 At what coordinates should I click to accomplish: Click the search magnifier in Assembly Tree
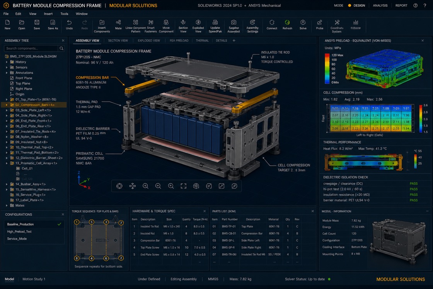61,48
